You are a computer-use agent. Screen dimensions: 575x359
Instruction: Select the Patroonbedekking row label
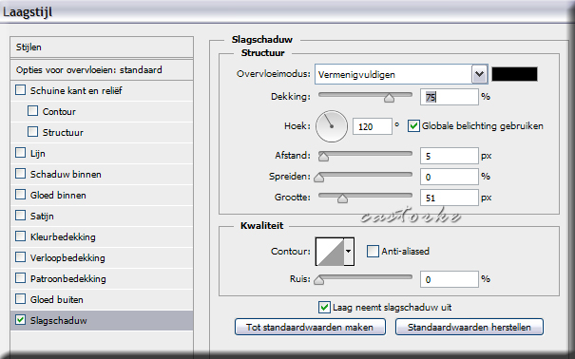[x=68, y=279]
